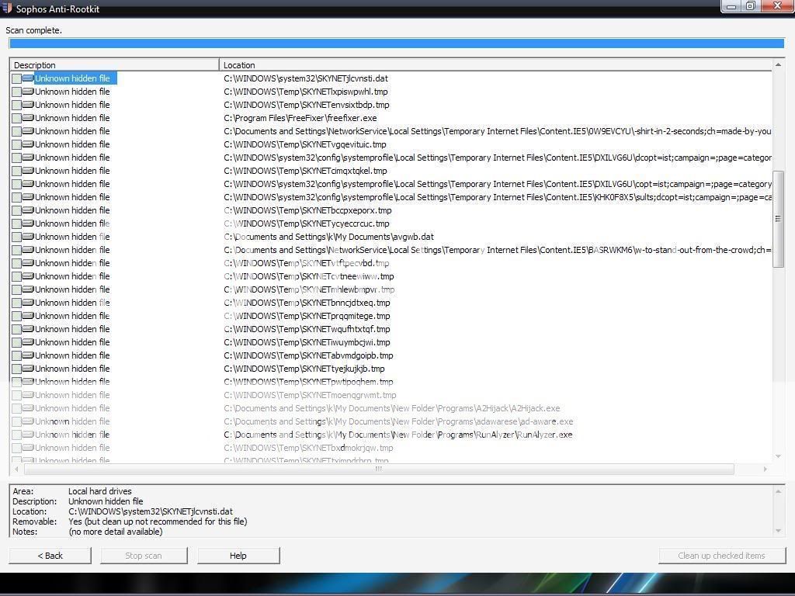Click the drive icon for SKYNETiwuymbcjwi.tmp row
Image resolution: width=795 pixels, height=596 pixels.
click(x=28, y=341)
